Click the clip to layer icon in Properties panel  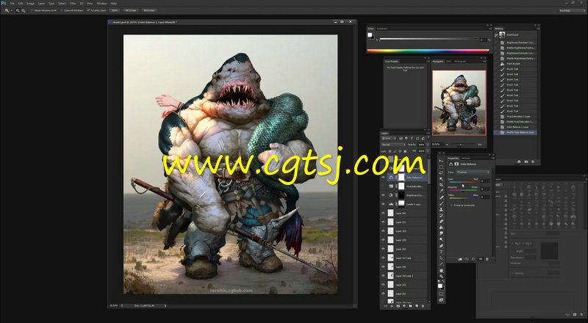[x=460, y=259]
